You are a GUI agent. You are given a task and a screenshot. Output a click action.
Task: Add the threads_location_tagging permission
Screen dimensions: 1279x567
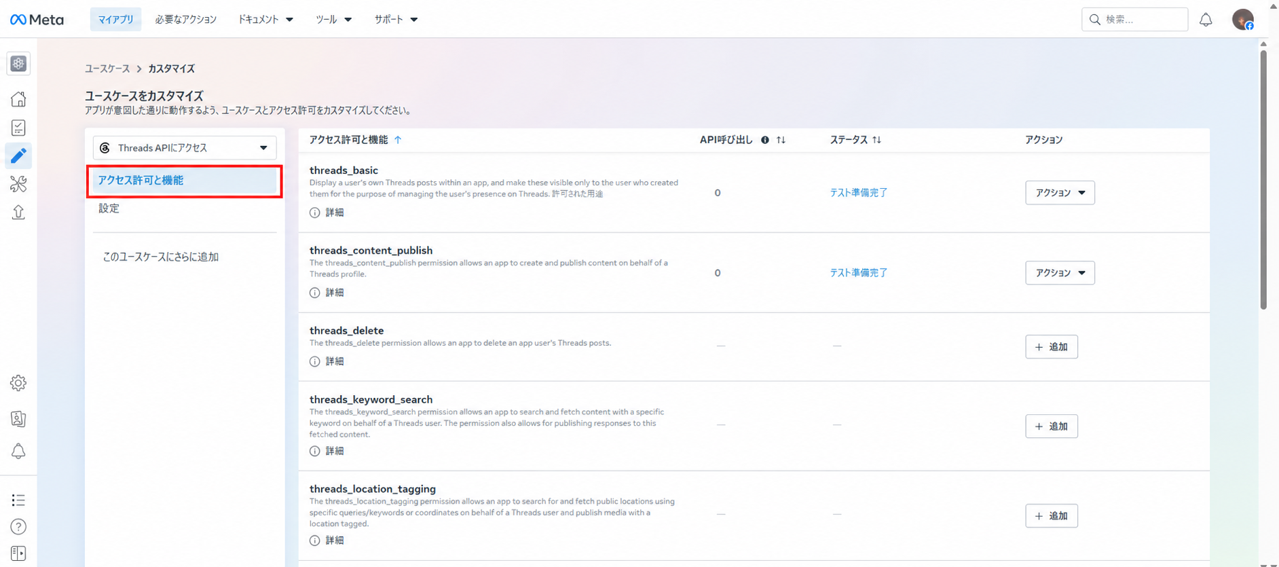(1052, 516)
